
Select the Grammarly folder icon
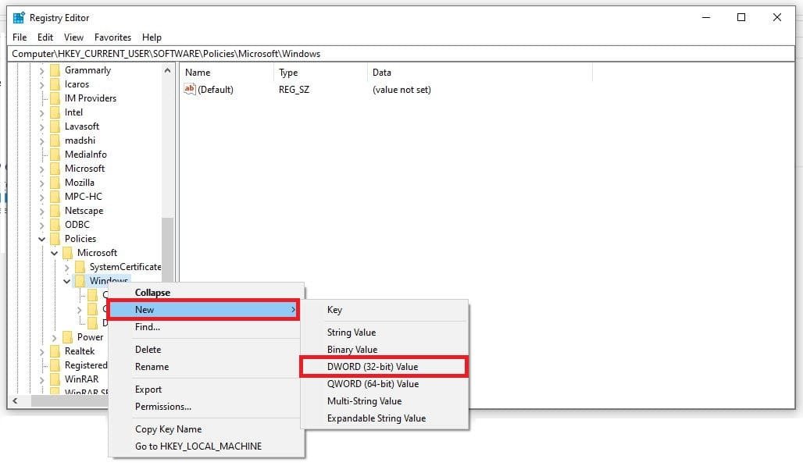coord(55,70)
